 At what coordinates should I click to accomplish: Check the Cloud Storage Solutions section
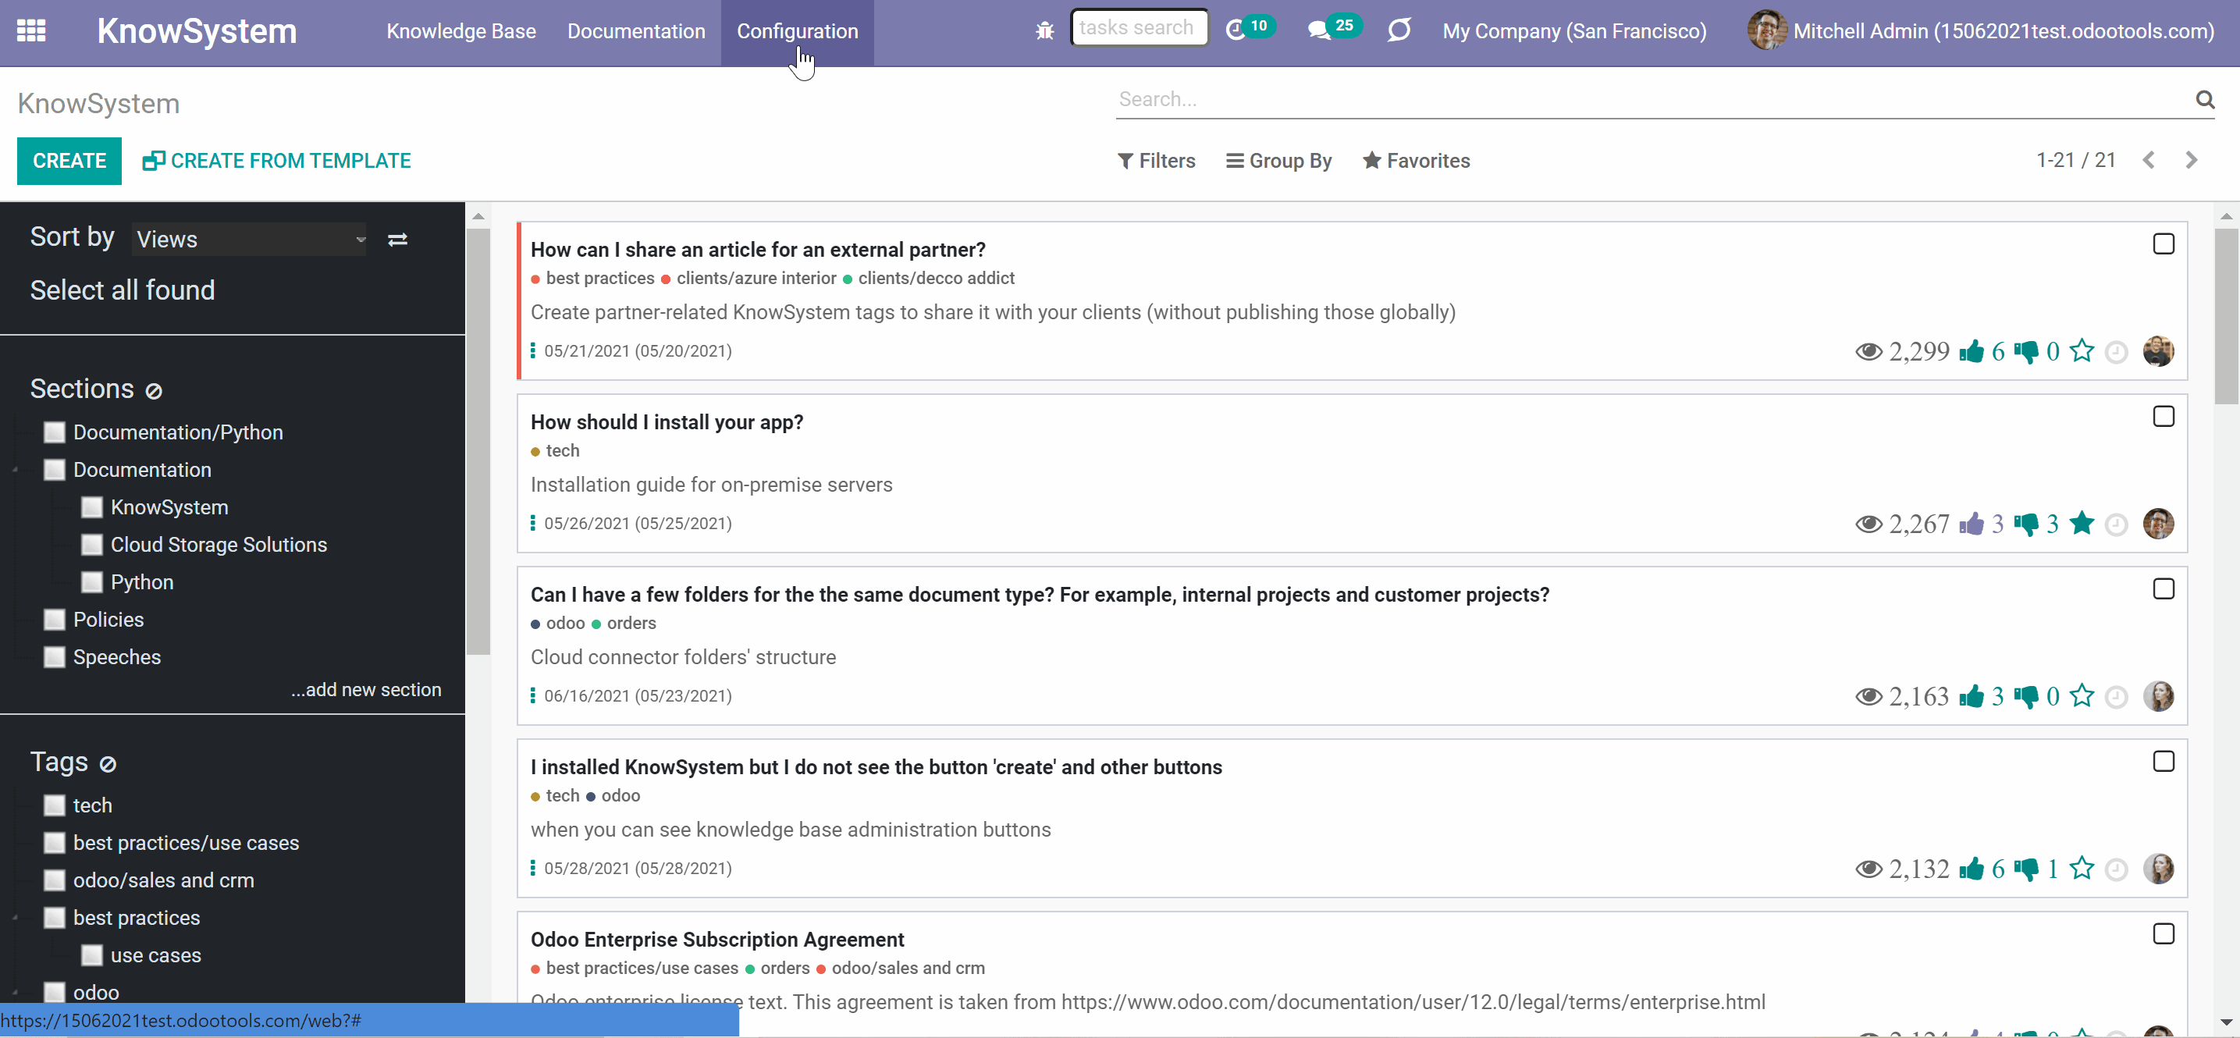pos(92,544)
